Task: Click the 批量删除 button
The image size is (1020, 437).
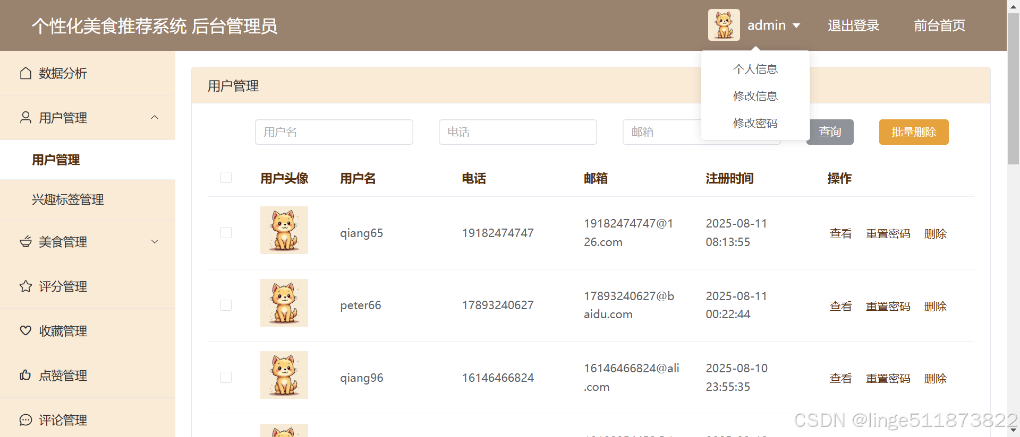Action: pos(914,132)
